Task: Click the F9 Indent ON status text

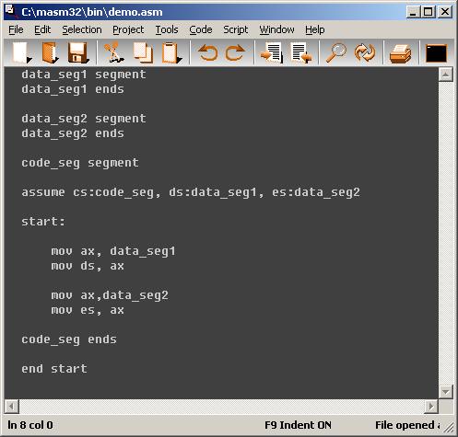Action: (298, 425)
